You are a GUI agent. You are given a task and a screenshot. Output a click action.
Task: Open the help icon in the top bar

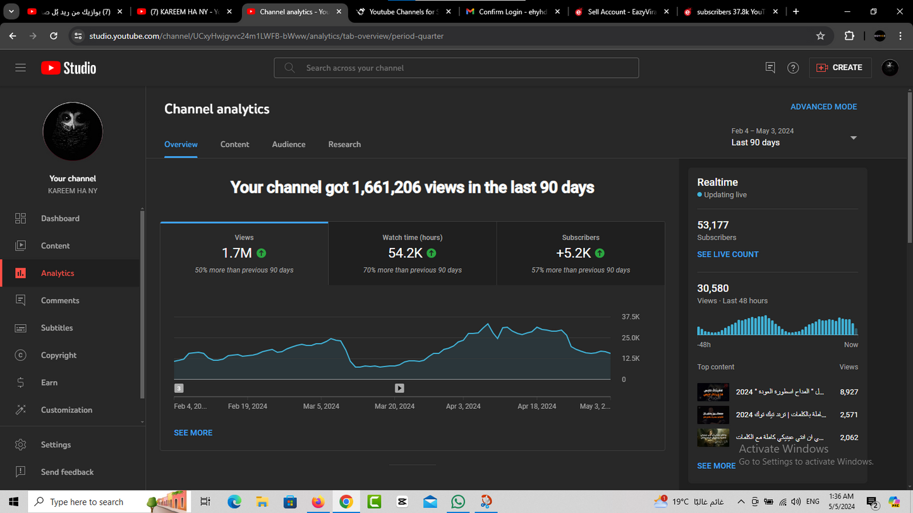(793, 68)
